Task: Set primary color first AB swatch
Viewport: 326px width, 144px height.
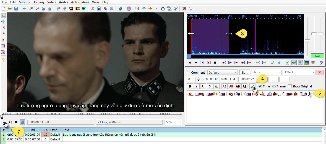Action: [x=224, y=86]
